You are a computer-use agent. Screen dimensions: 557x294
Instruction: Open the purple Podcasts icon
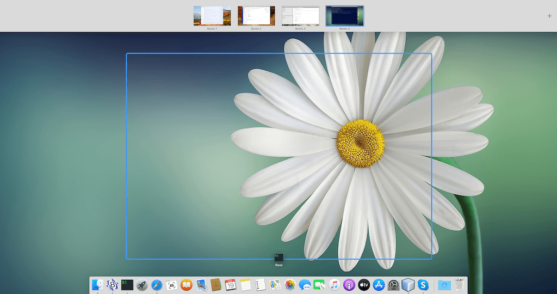click(349, 285)
